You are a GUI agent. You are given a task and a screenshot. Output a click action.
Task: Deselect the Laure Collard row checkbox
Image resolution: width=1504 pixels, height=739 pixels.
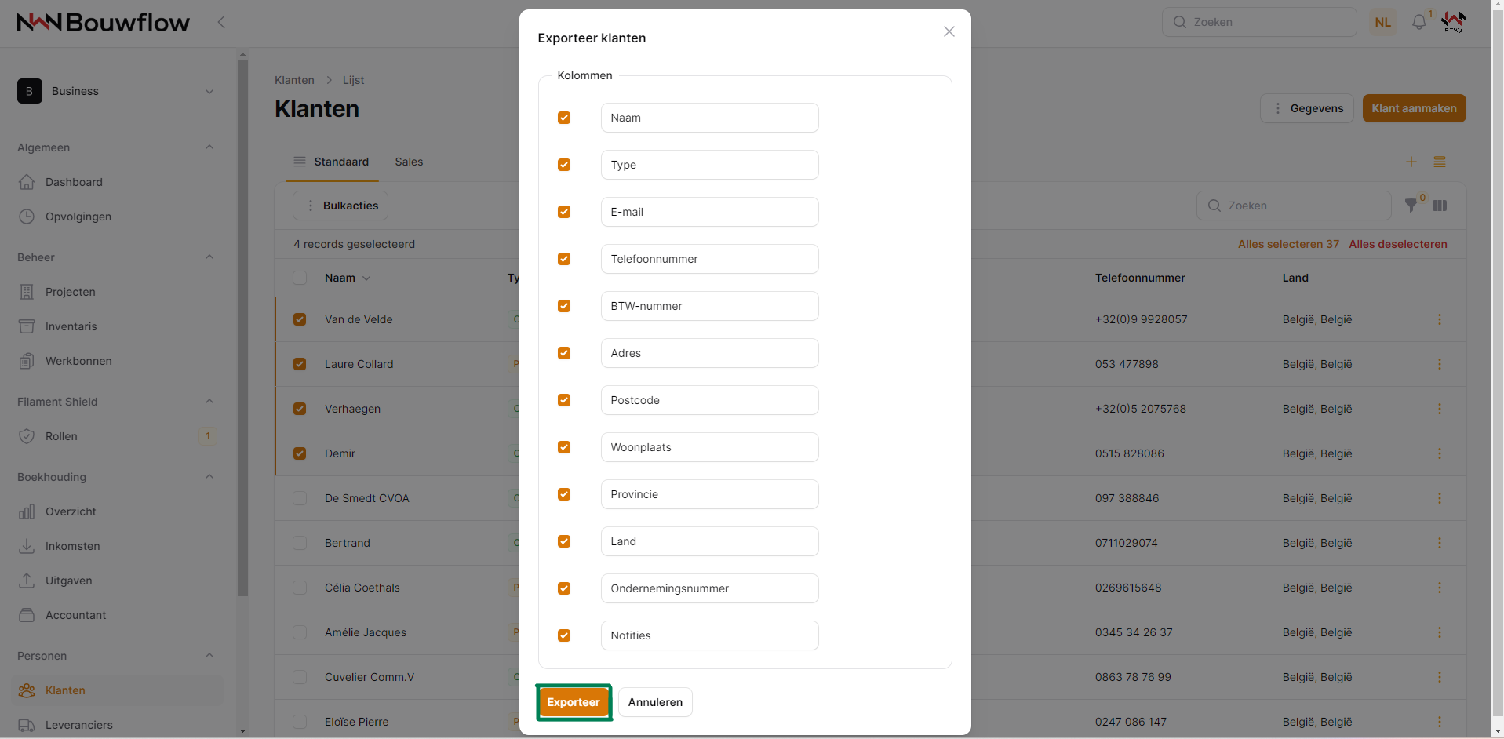300,364
